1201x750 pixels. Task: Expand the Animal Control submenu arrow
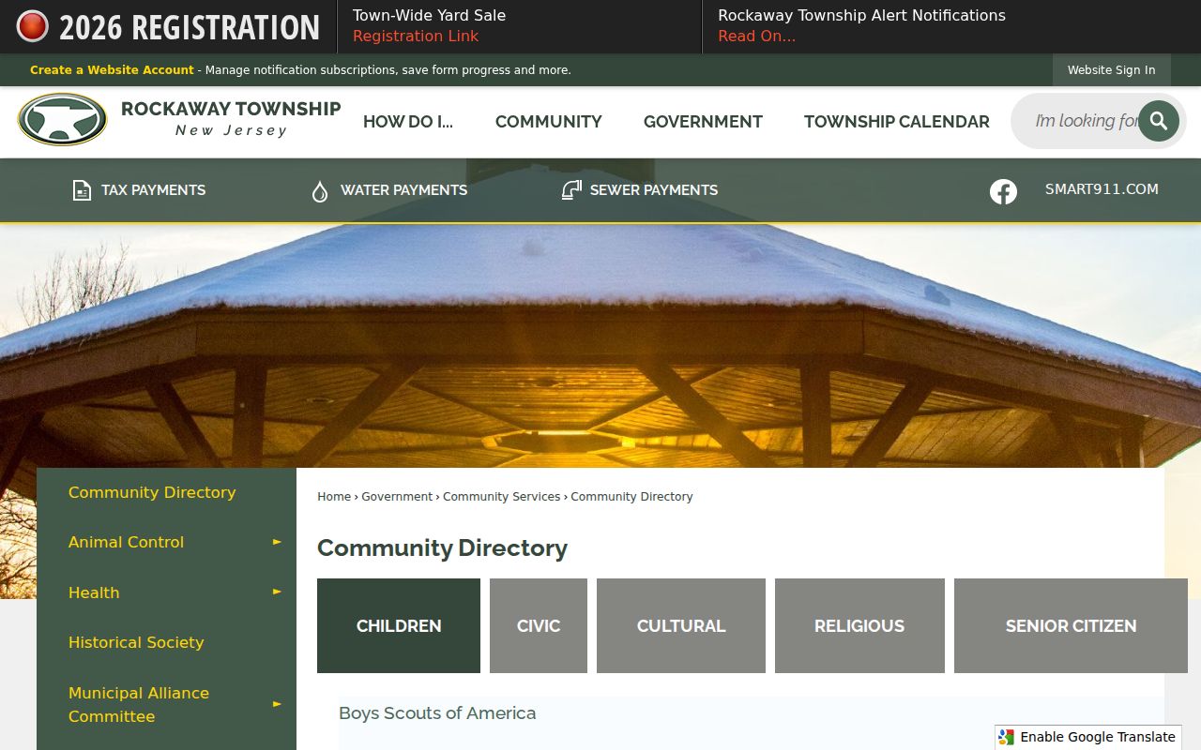(x=277, y=542)
